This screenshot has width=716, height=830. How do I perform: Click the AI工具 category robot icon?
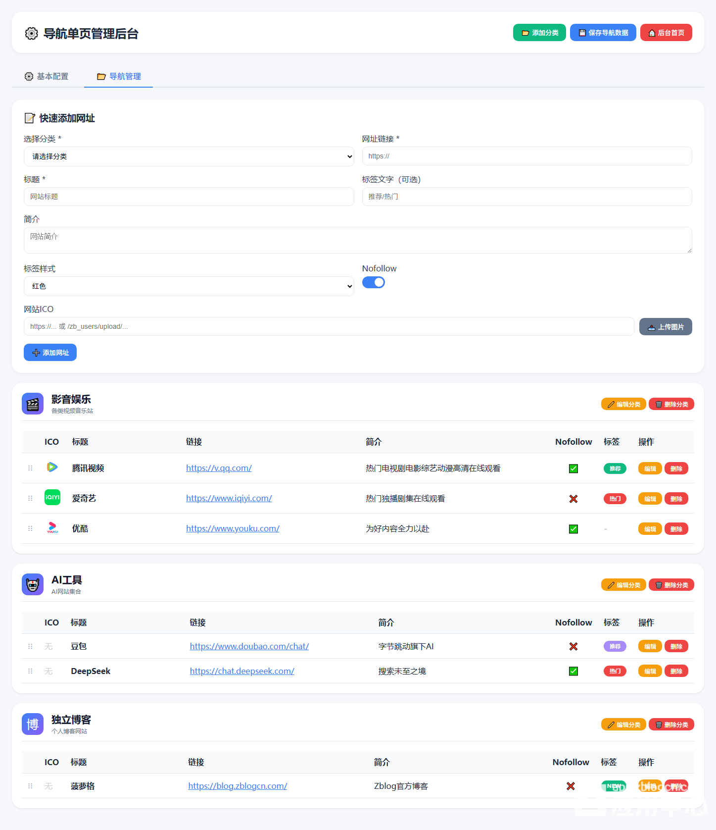coord(33,584)
